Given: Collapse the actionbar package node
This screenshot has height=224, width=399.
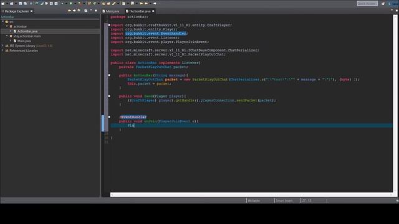Looking at the screenshot, I should 7,26.
